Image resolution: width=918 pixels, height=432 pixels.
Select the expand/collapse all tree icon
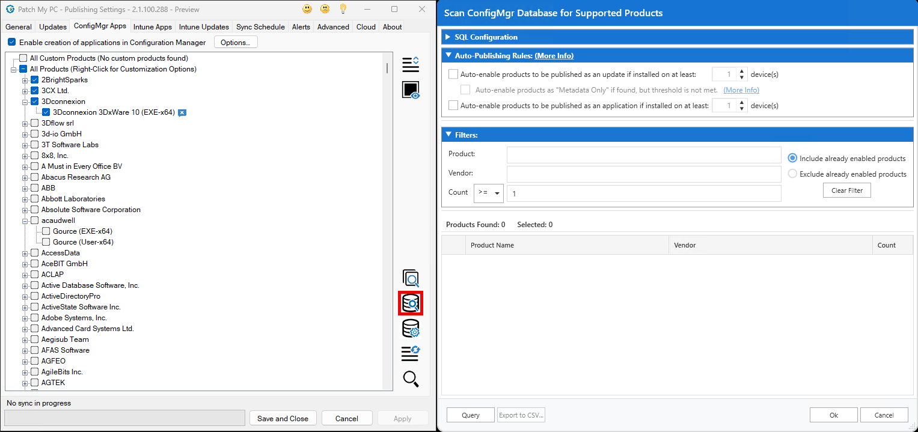pyautogui.click(x=411, y=64)
